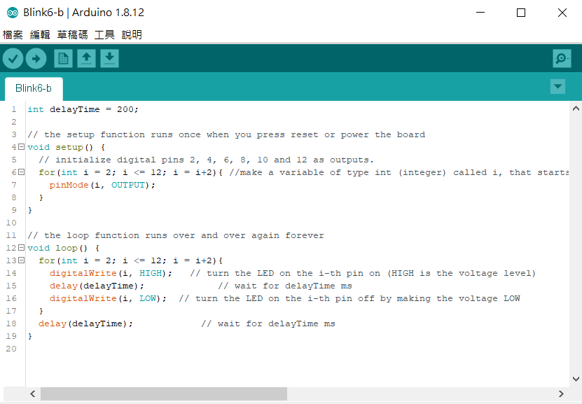Open the tab options dropdown arrow
This screenshot has height=404, width=582.
557,87
